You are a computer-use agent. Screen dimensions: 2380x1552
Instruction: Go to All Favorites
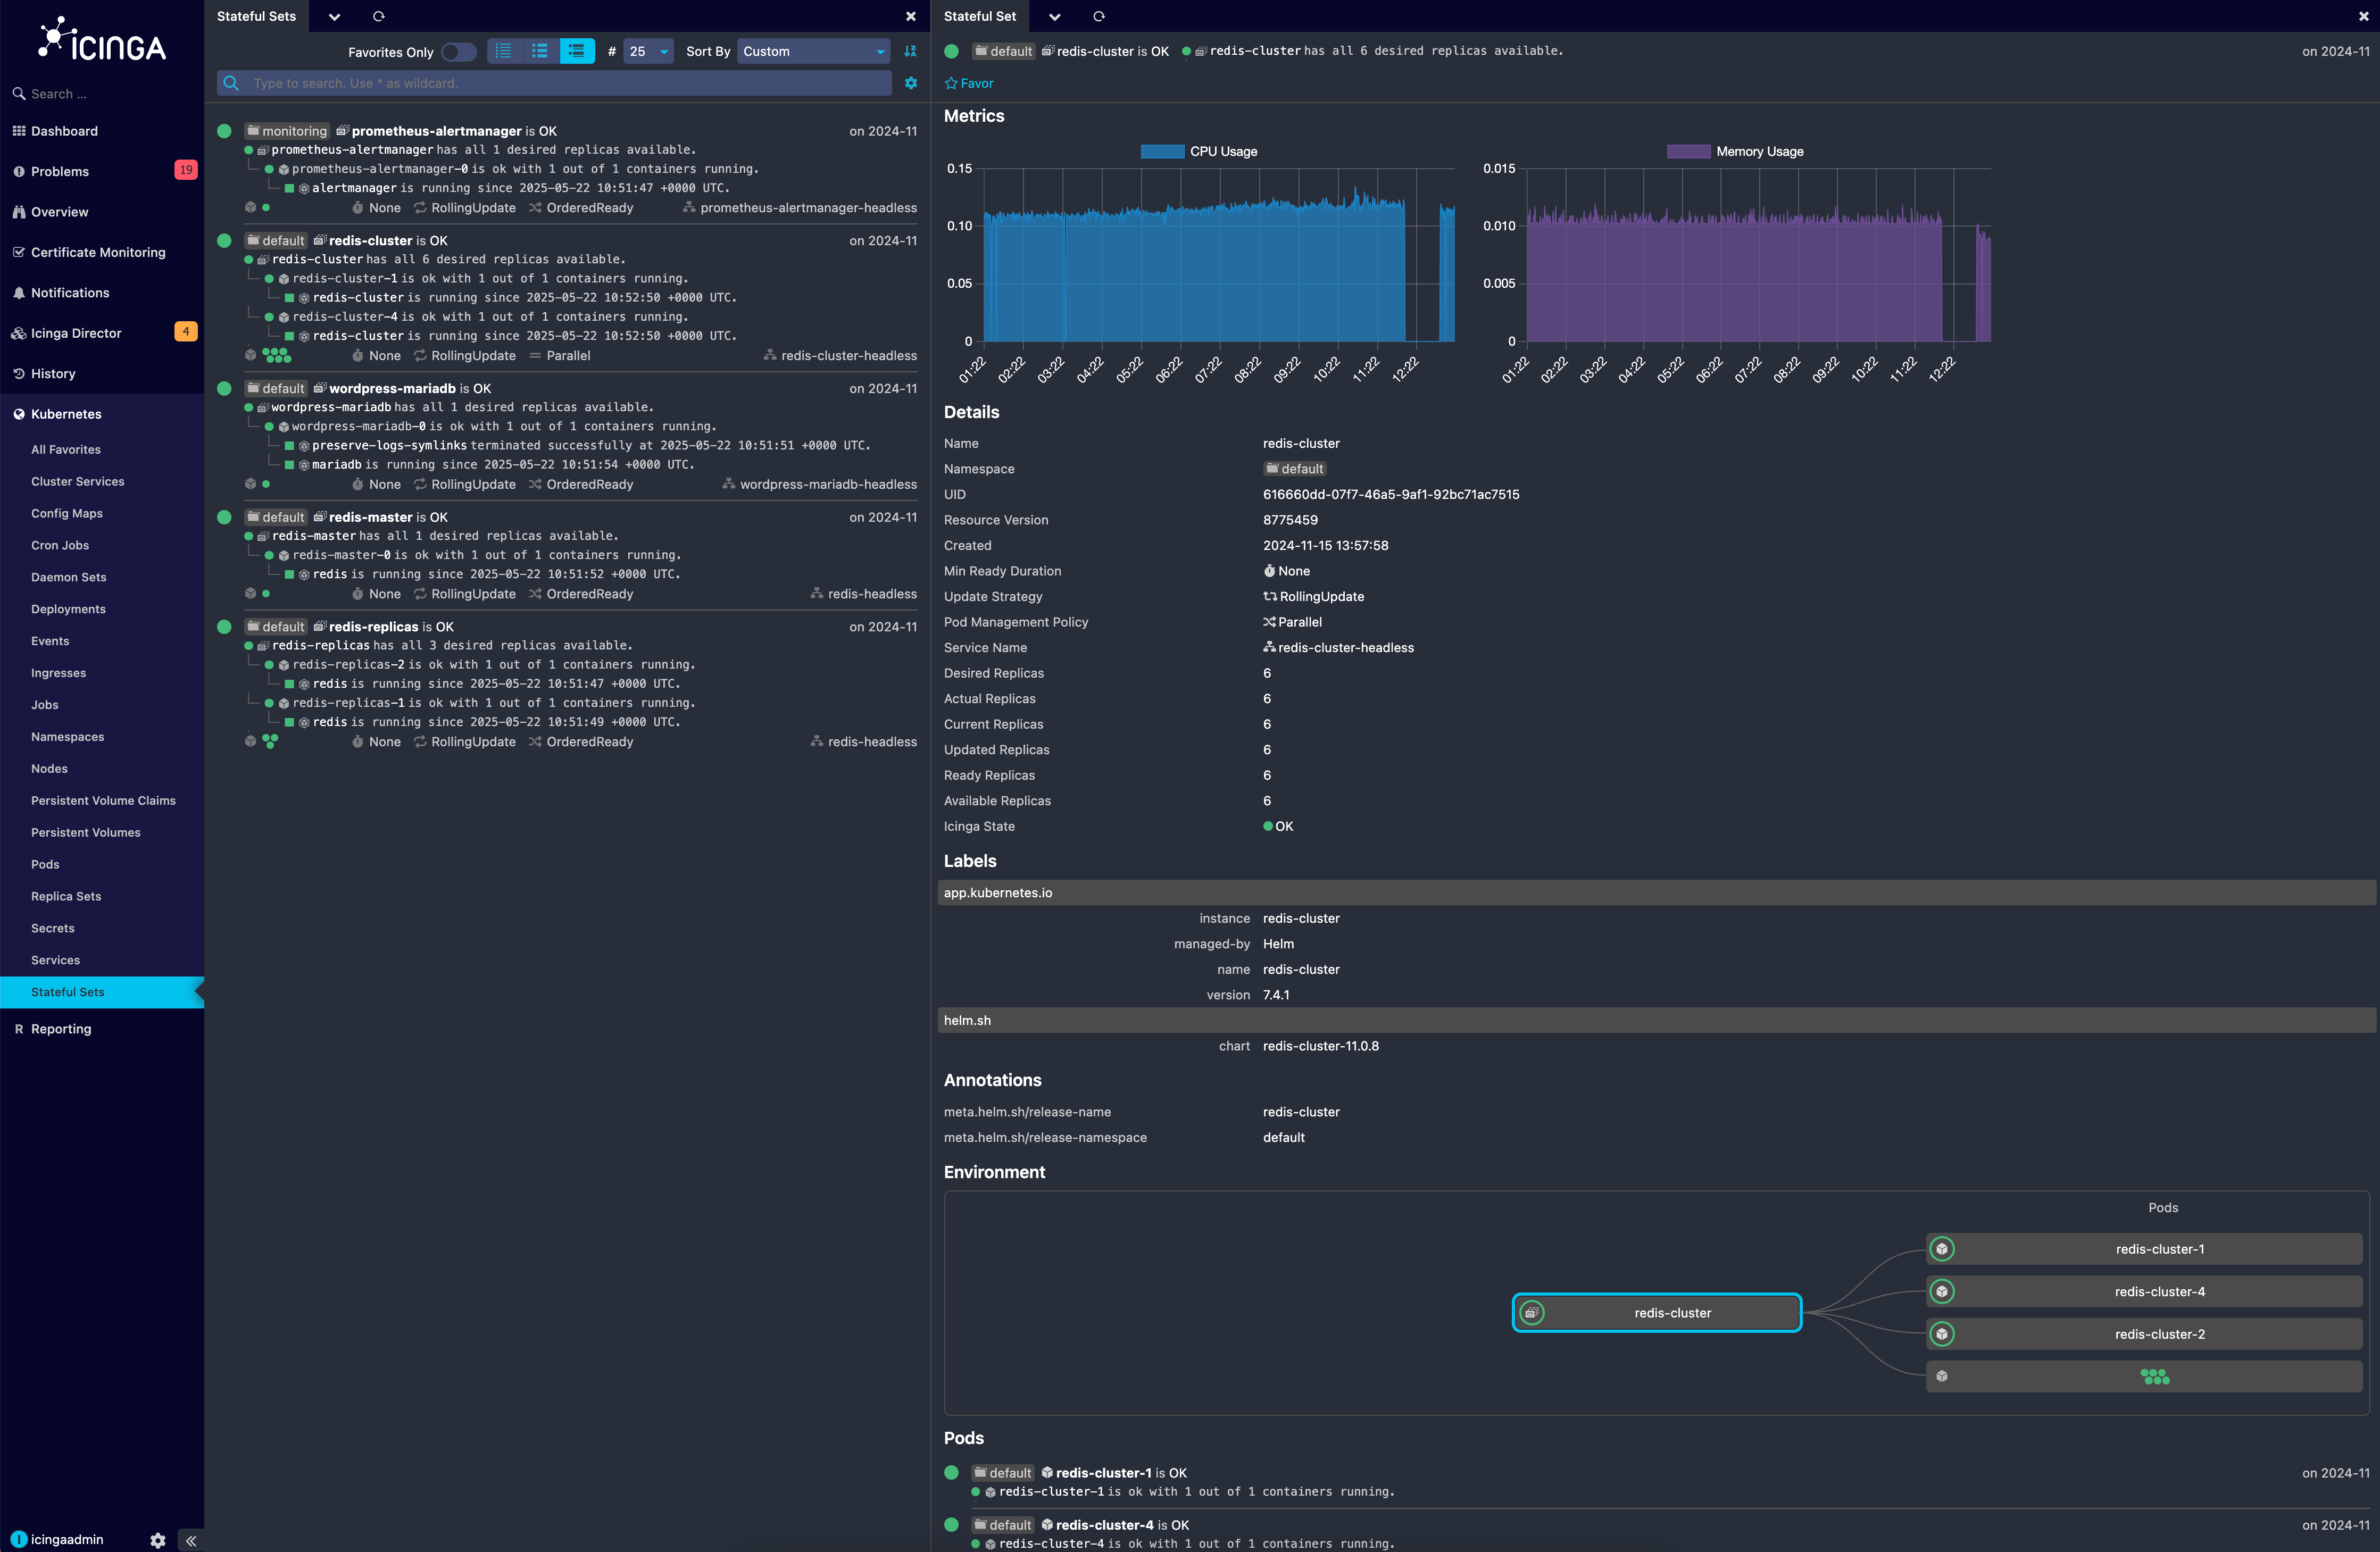click(66, 450)
